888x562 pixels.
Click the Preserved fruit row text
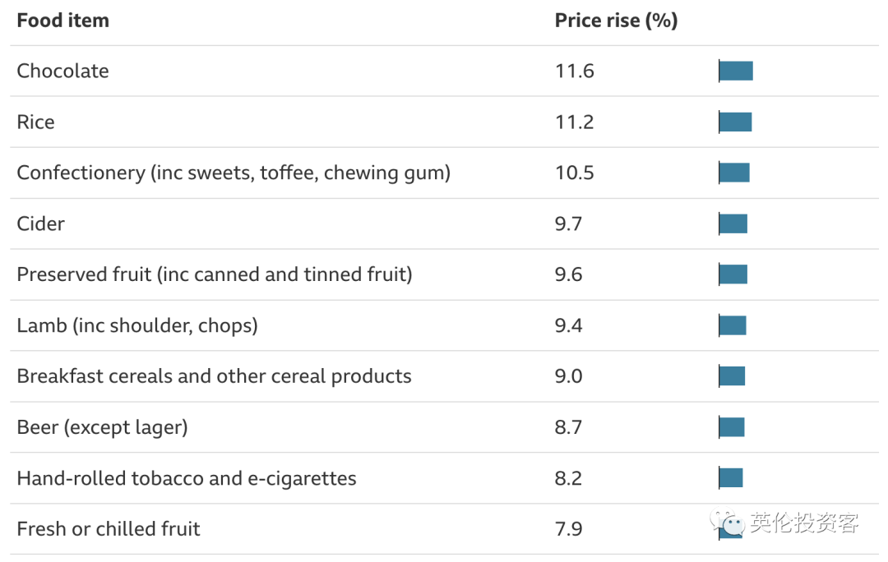coord(215,274)
